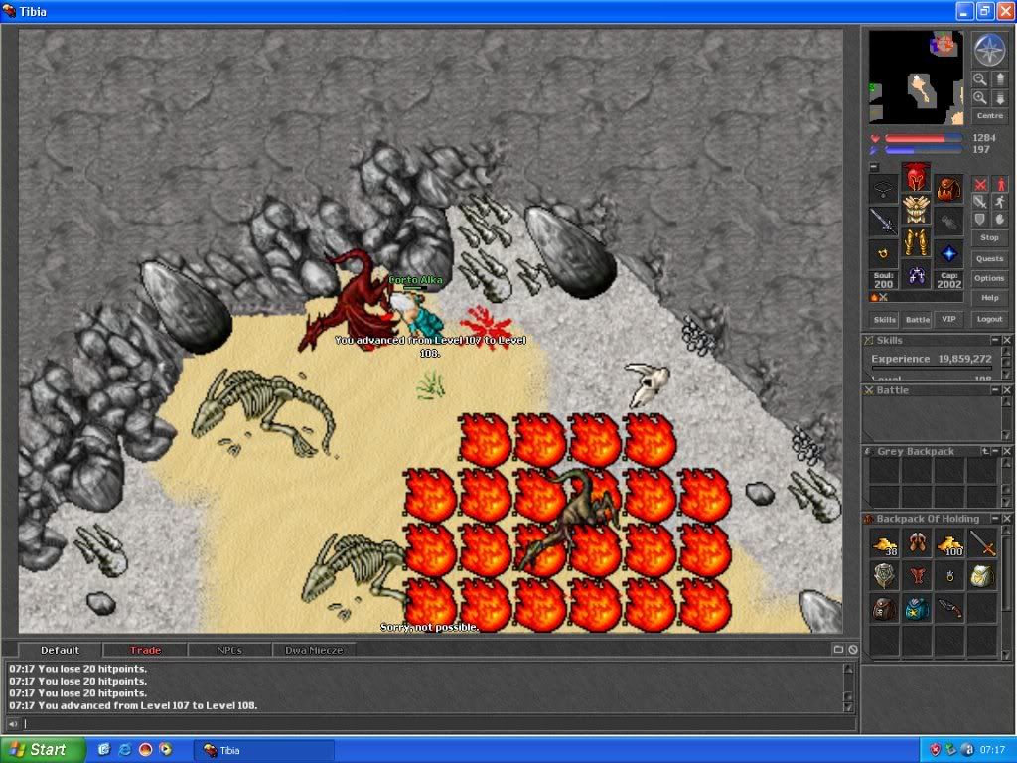1017x763 pixels.
Task: Toggle stand-while-fighting mode
Action: tap(999, 185)
